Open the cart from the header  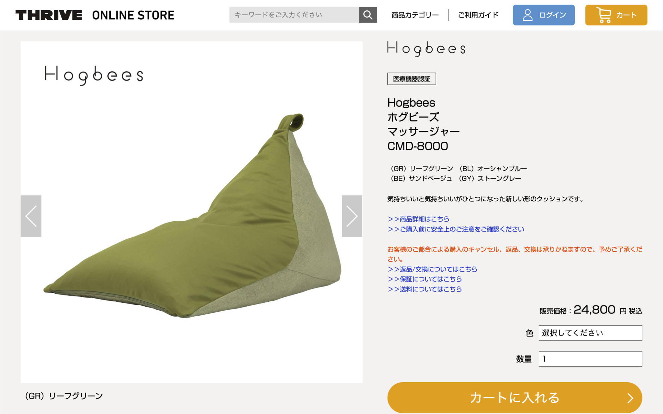point(616,15)
